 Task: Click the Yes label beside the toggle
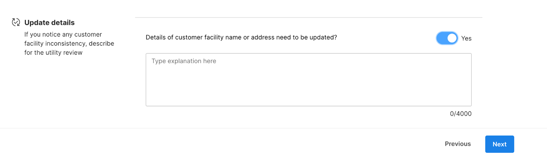(466, 38)
